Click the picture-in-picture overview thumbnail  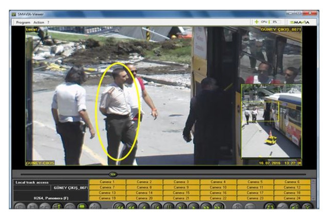click(x=271, y=121)
